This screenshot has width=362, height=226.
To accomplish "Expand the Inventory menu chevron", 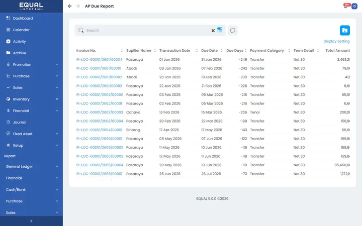I will (57, 99).
